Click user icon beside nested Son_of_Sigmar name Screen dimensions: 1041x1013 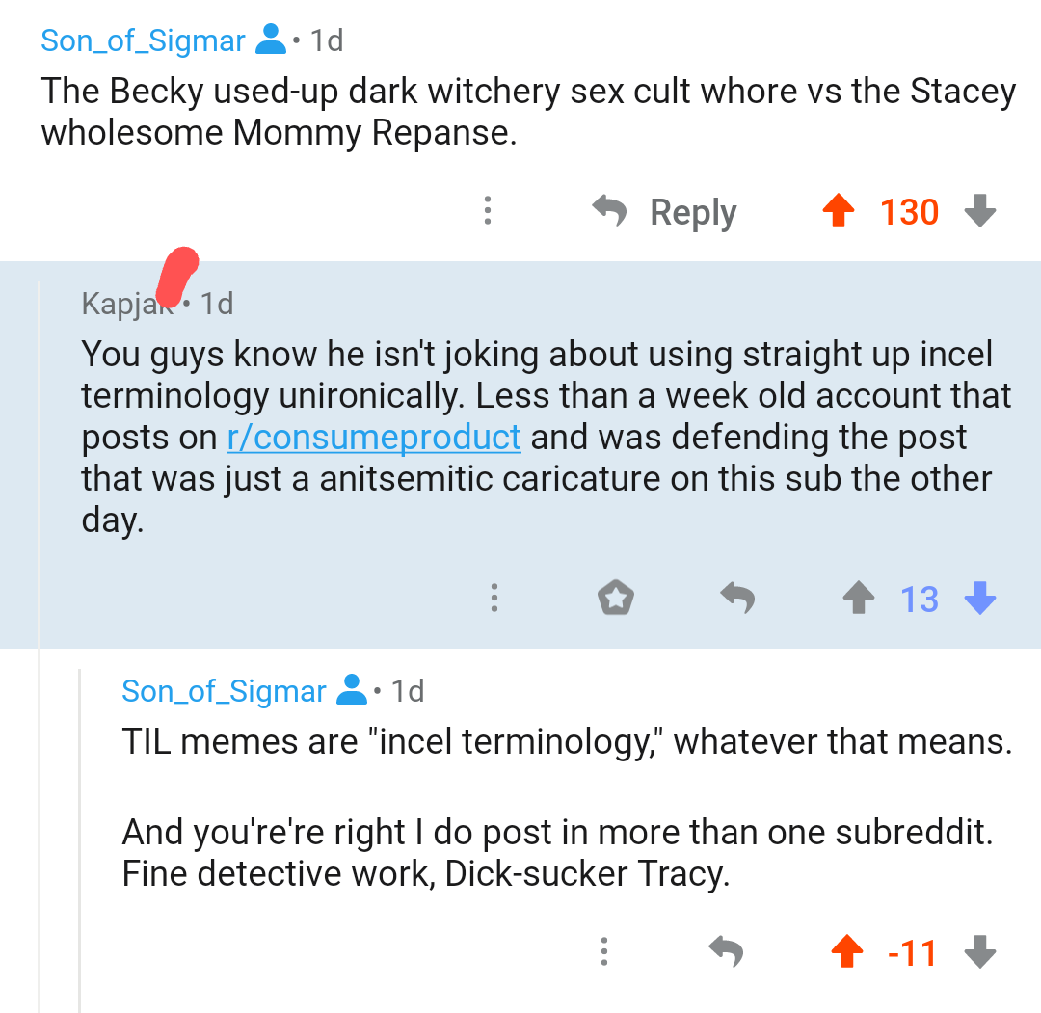pyautogui.click(x=352, y=691)
